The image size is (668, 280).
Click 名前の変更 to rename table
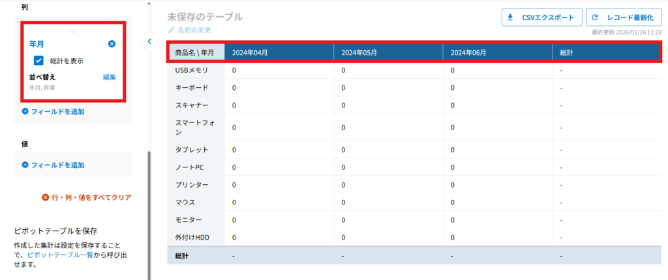(x=194, y=30)
